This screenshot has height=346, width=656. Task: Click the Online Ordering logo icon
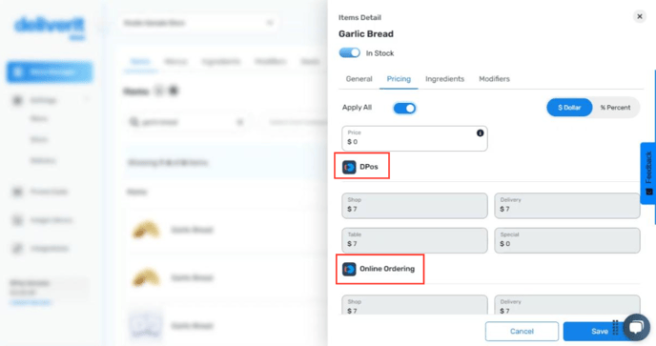349,269
